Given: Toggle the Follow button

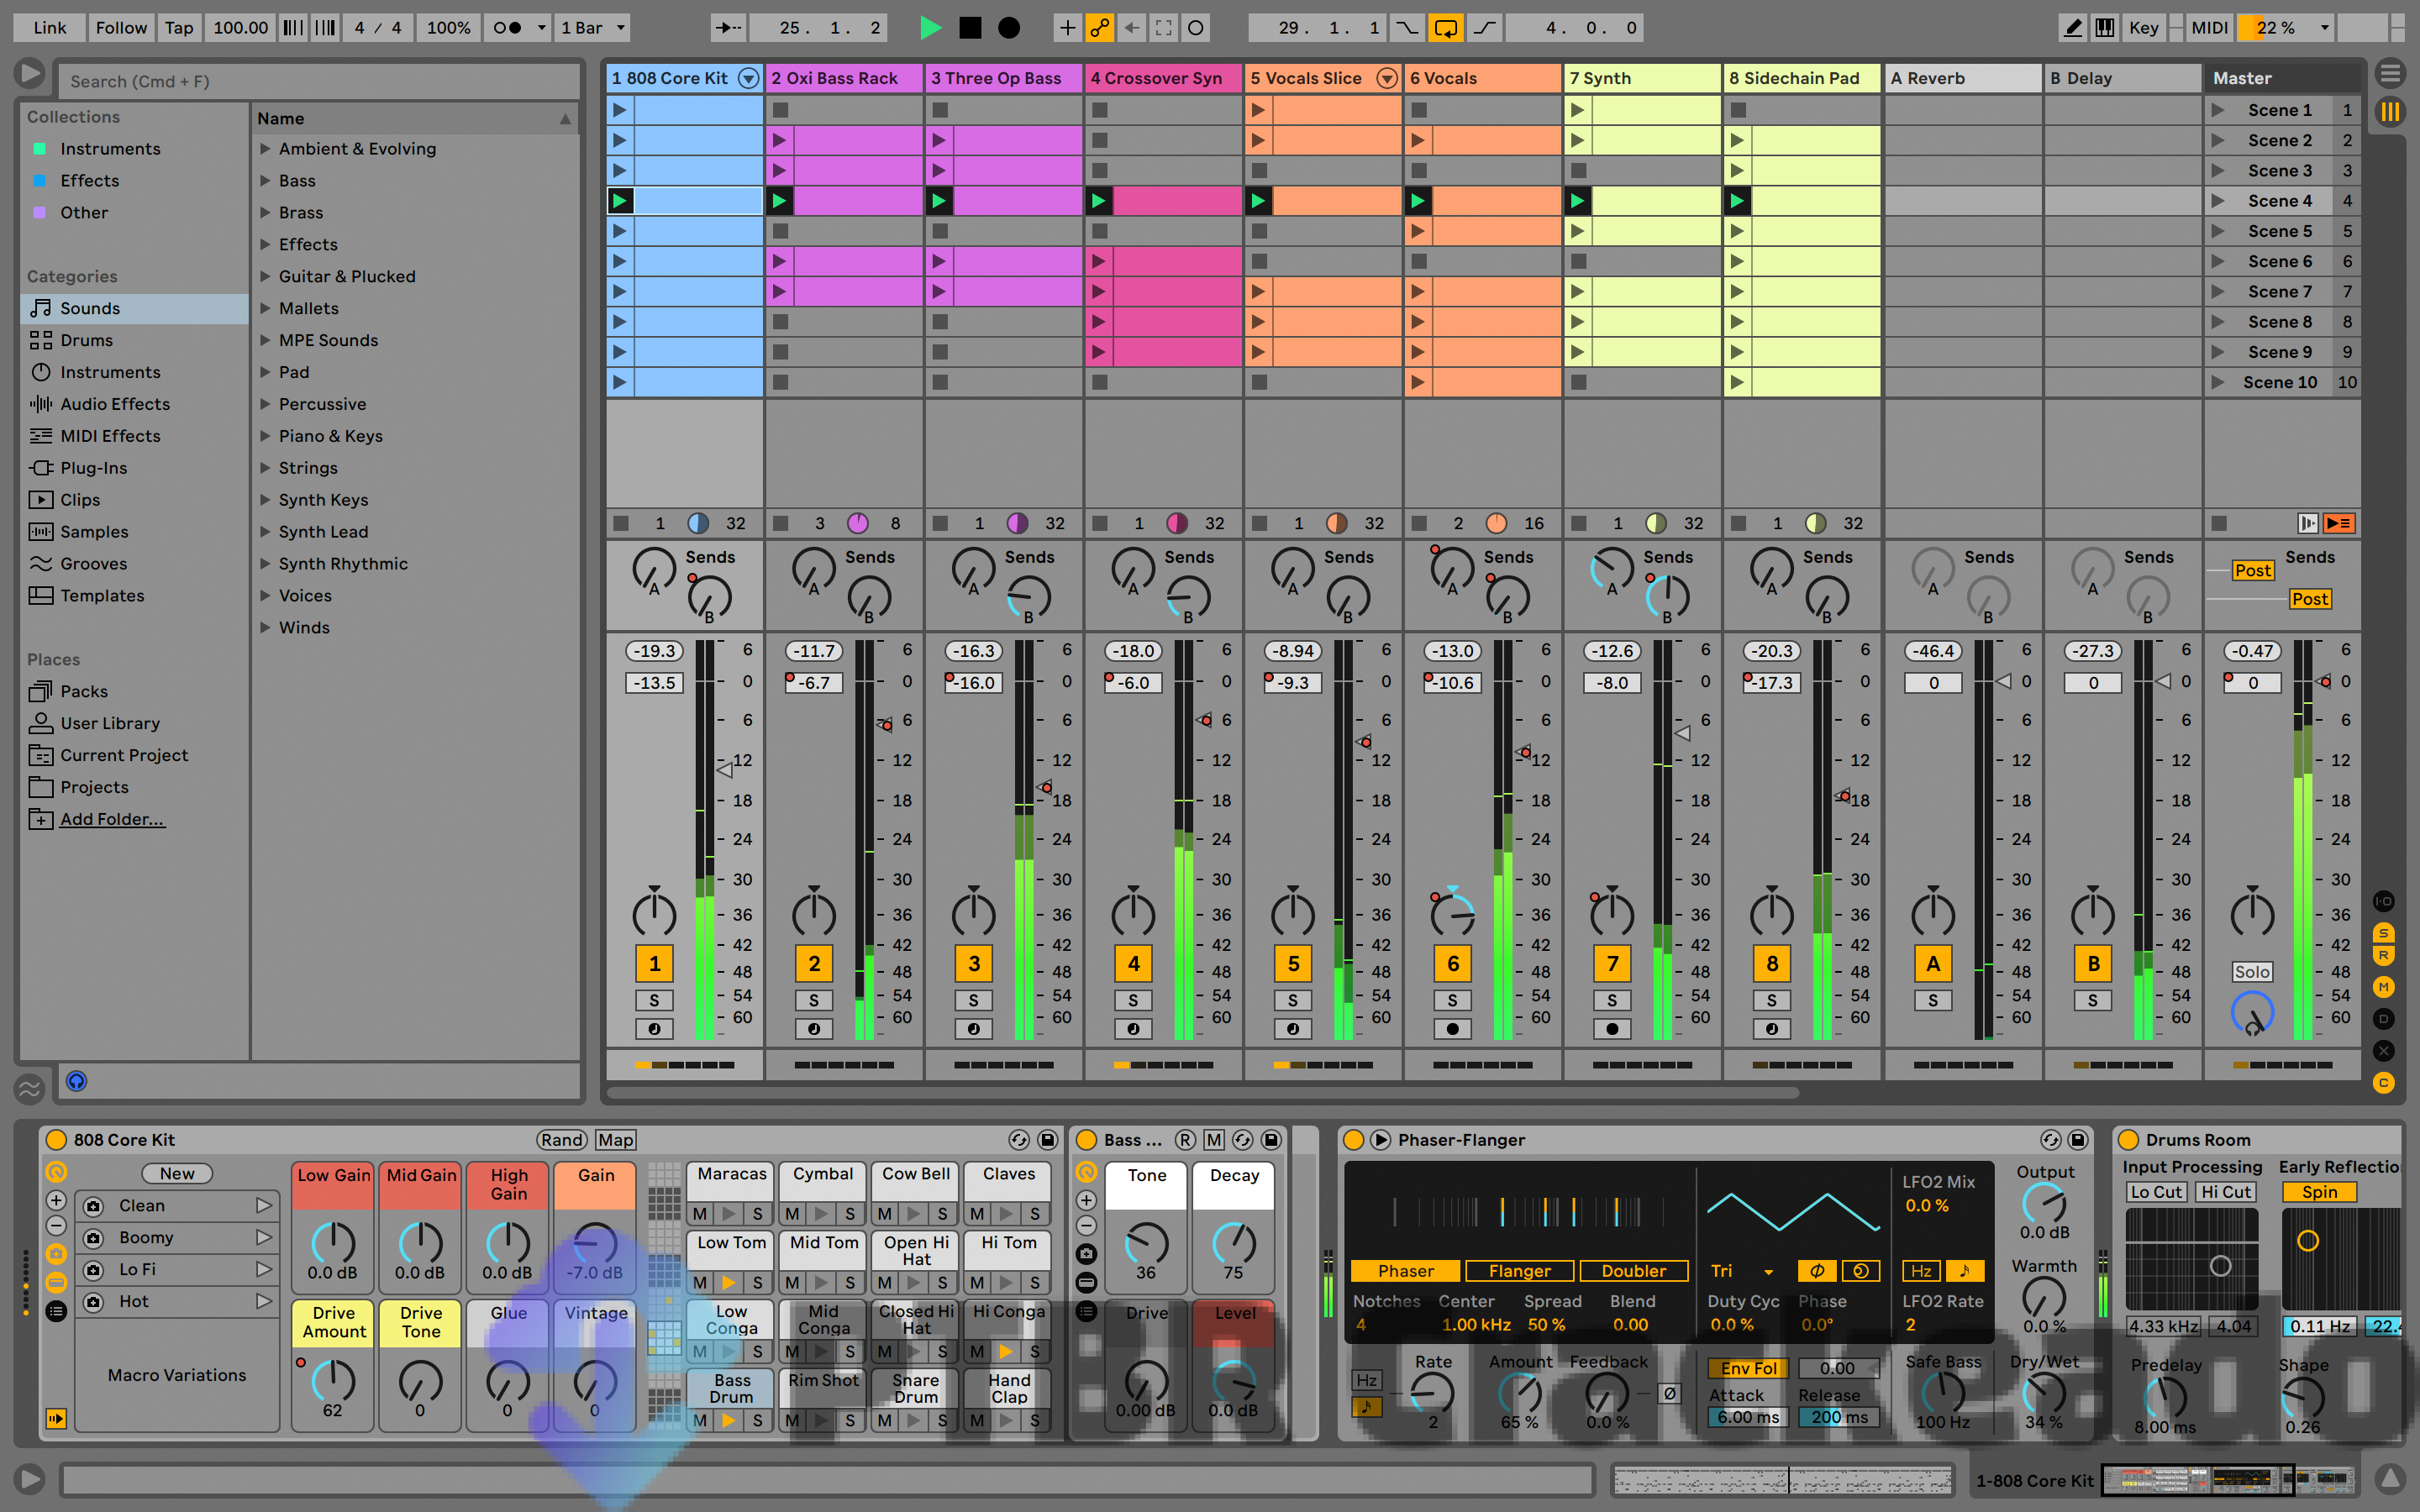Looking at the screenshot, I should [121, 28].
